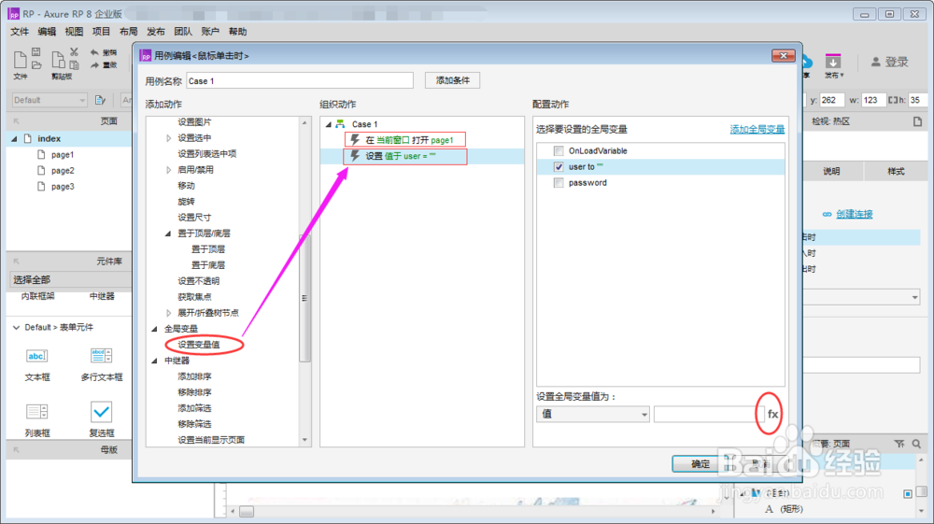This screenshot has height=524, width=934.
Task: Click the rotate action in the list
Action: (186, 202)
